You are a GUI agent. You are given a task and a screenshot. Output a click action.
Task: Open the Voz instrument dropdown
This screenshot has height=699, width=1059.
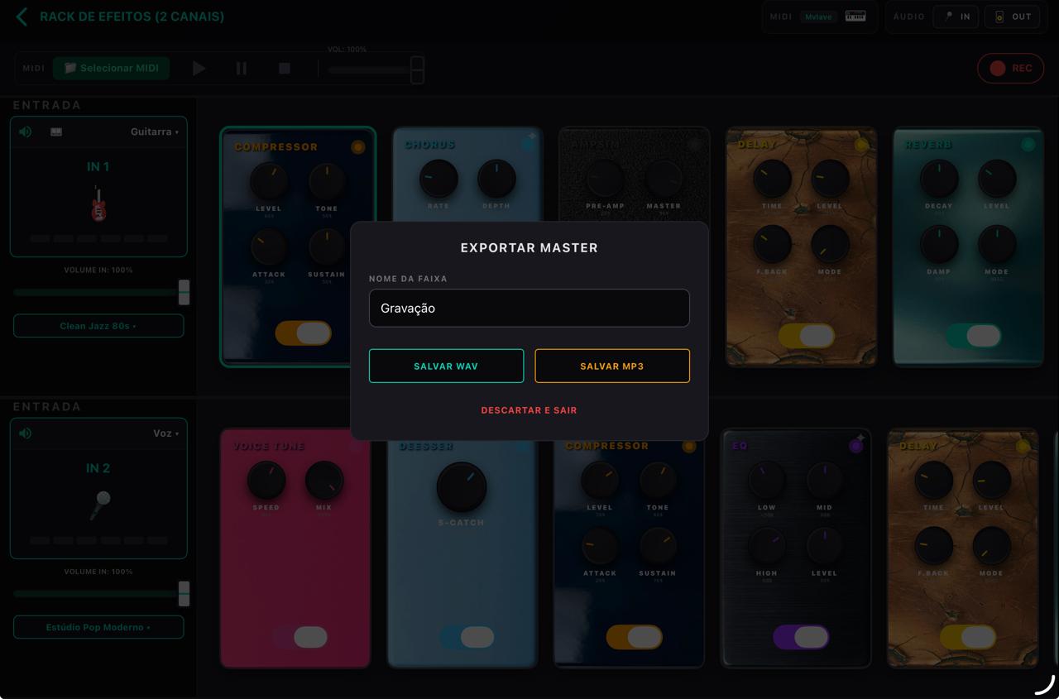click(x=166, y=433)
